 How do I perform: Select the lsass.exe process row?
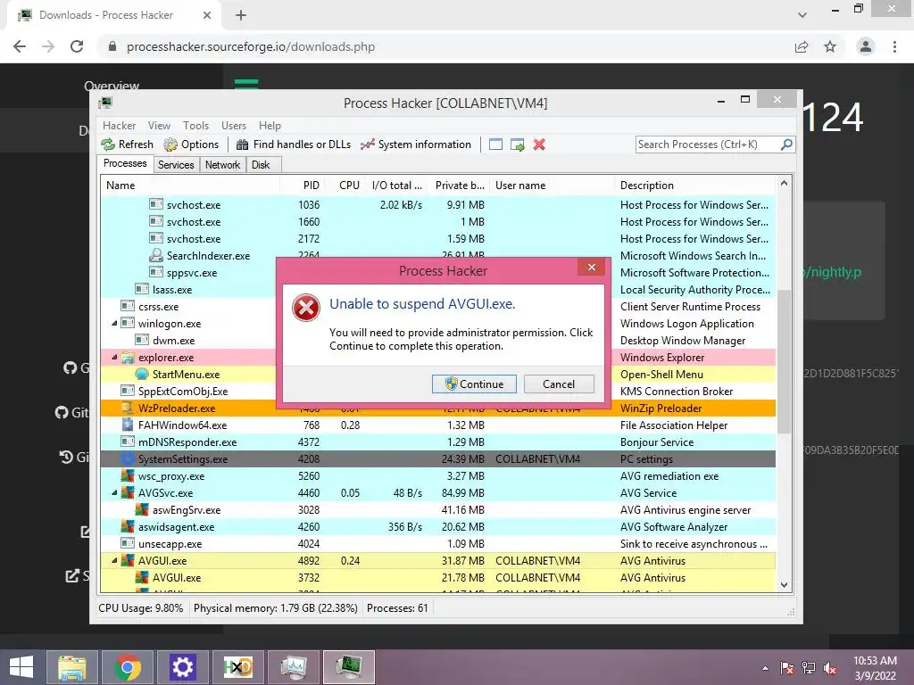pos(437,290)
